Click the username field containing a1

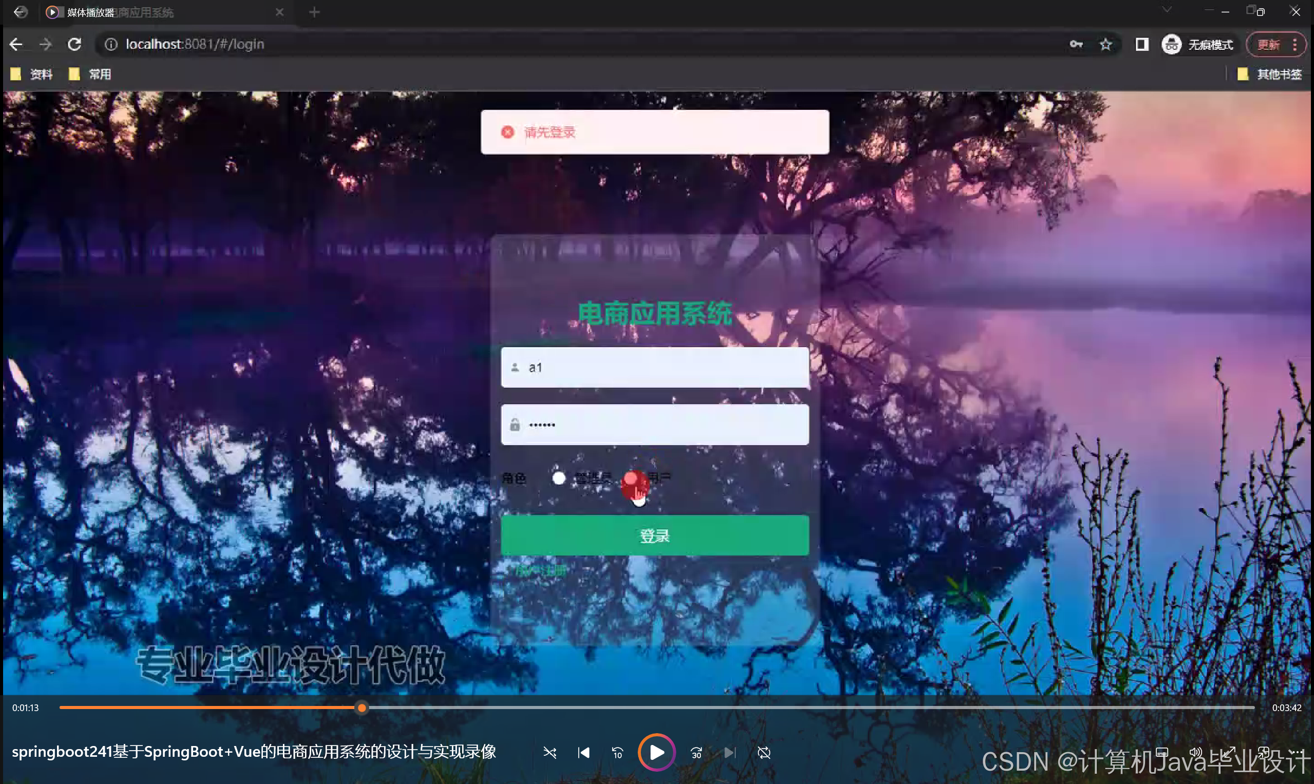tap(655, 367)
